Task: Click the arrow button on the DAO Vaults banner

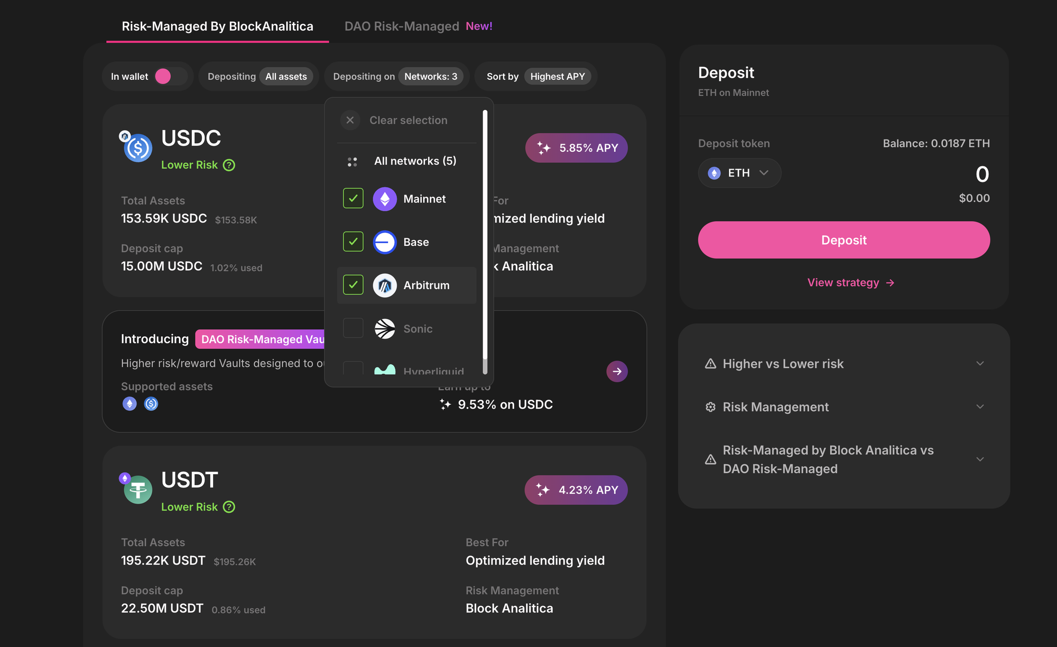Action: (x=617, y=371)
